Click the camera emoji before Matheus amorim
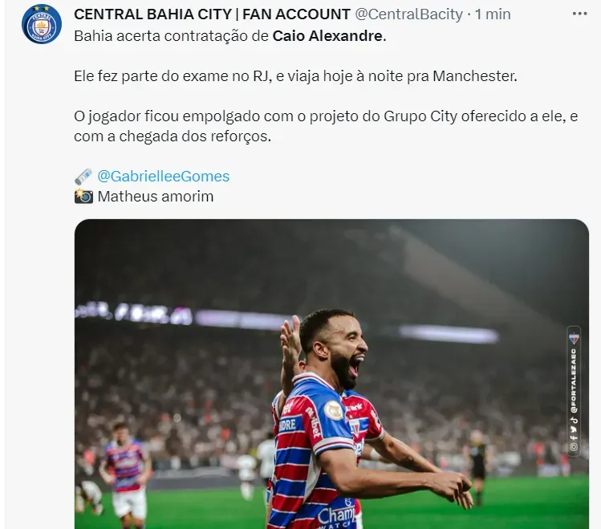Image resolution: width=601 pixels, height=529 pixels. pos(83,196)
